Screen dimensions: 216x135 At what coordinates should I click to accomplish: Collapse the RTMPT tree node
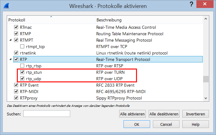pyautogui.click(x=10, y=40)
